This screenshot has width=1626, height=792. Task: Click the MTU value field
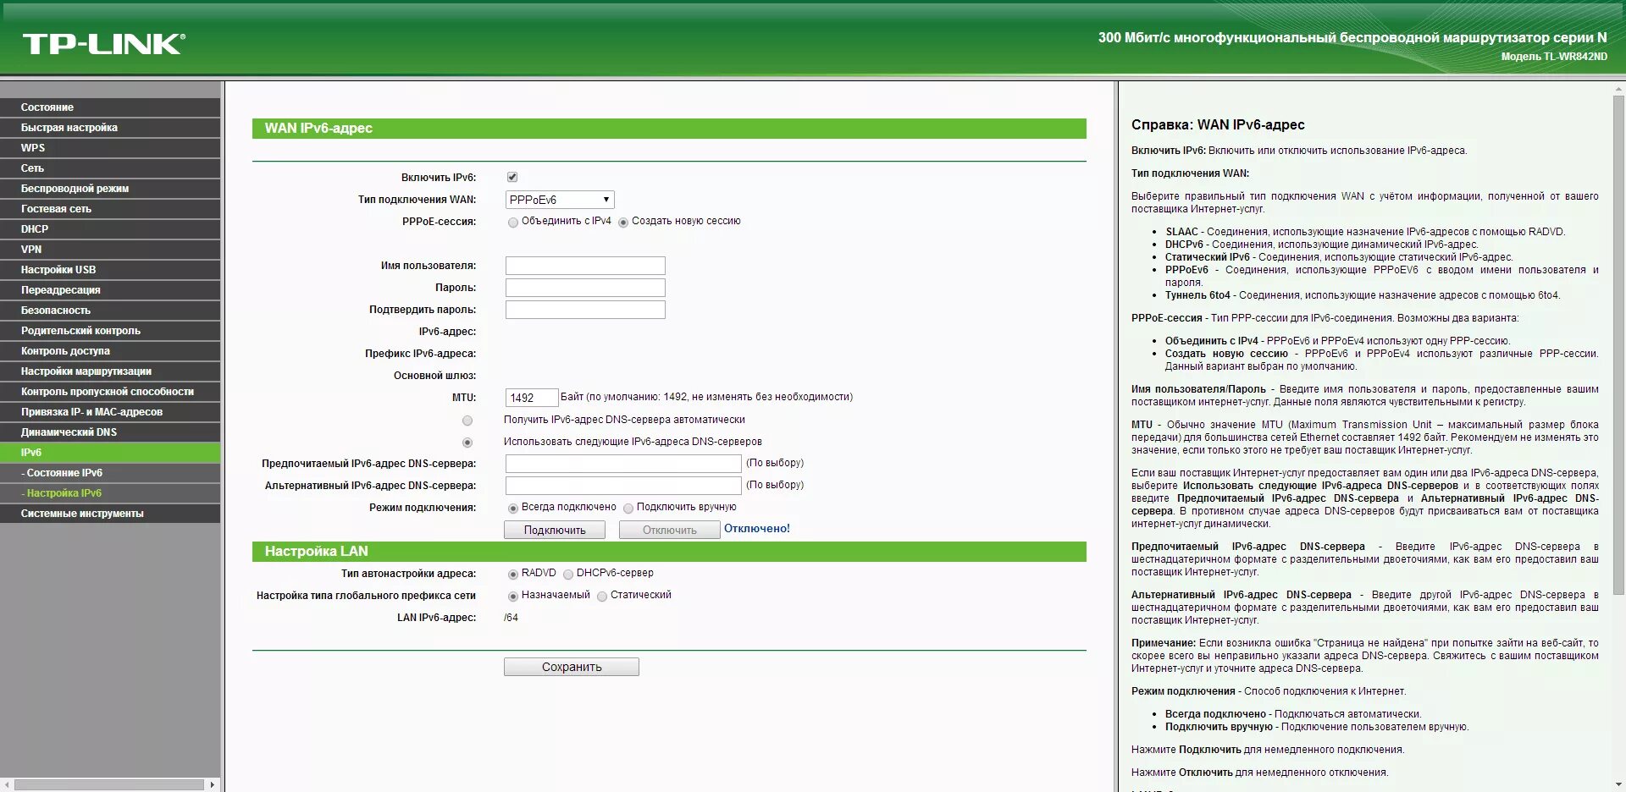[532, 398]
